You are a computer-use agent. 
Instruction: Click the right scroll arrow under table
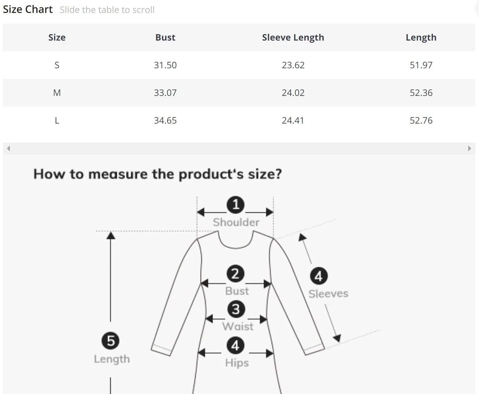pyautogui.click(x=469, y=148)
